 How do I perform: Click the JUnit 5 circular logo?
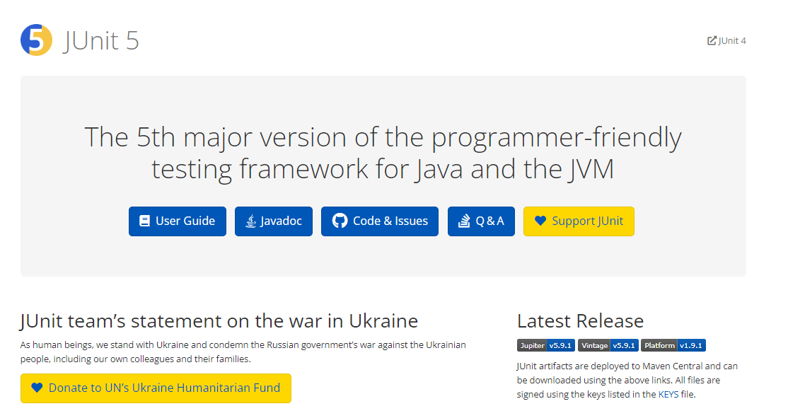(x=36, y=40)
